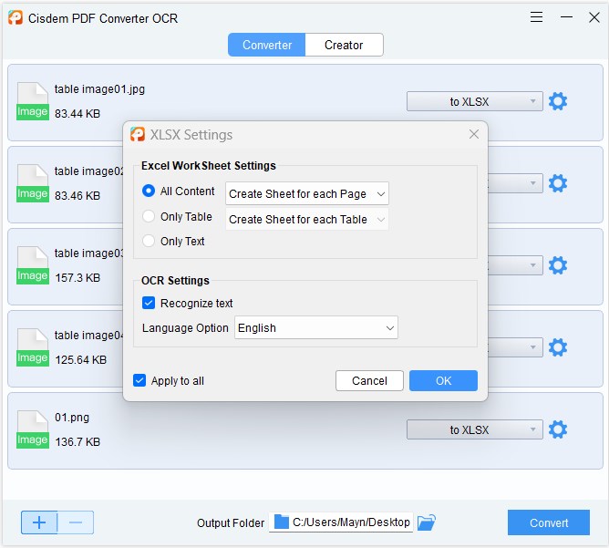Switch to the Converter tab
Viewport: 609px width, 548px height.
click(267, 45)
